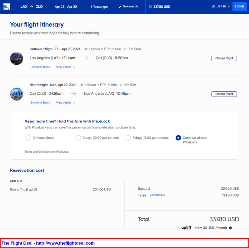Click the Subtotal amount 204.00 USD
The height and width of the screenshot is (248, 249).
point(230,189)
